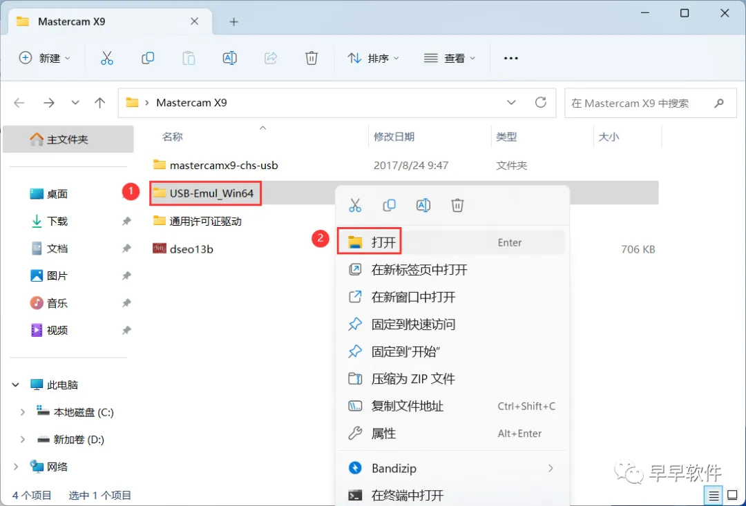Unpin 文档 from quick access
This screenshot has width=746, height=506.
[x=126, y=249]
